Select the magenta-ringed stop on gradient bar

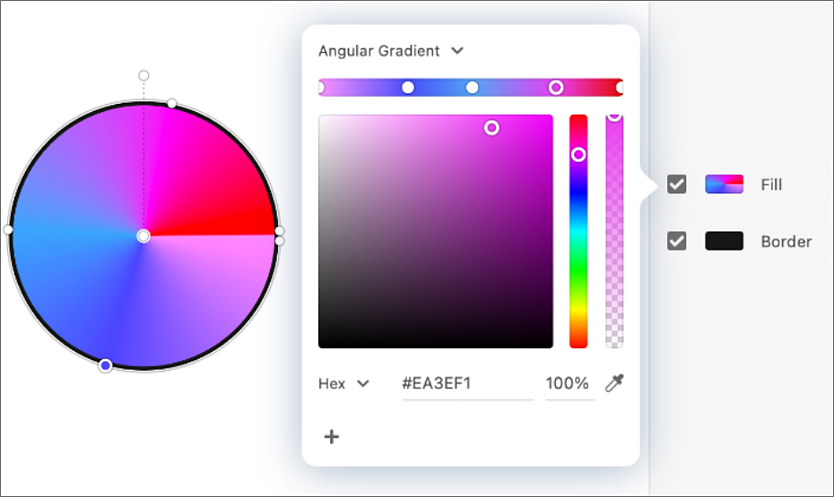556,88
